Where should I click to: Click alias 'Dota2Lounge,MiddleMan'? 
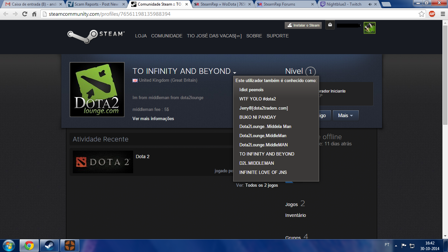click(x=263, y=136)
